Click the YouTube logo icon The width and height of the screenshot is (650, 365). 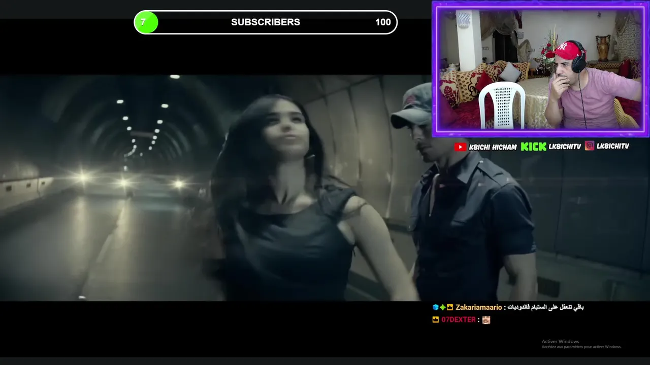pos(460,147)
